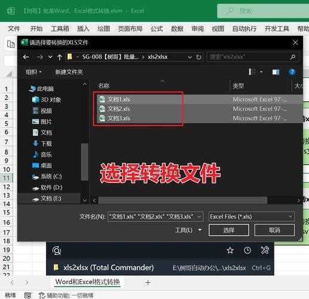Image resolution: width=309 pixels, height=299 pixels.
Task: Jump to xls2xlsx (Total Commander) entry
Action: (x=160, y=268)
